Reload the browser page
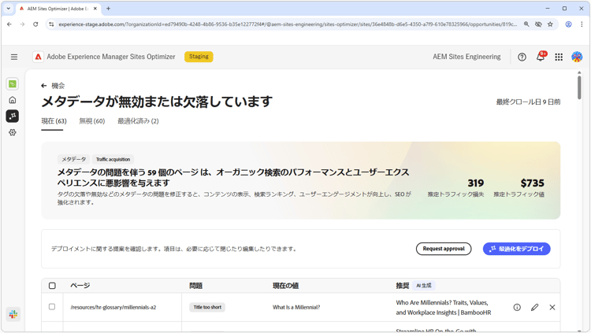Viewport: 591px width, 333px height. coord(35,24)
